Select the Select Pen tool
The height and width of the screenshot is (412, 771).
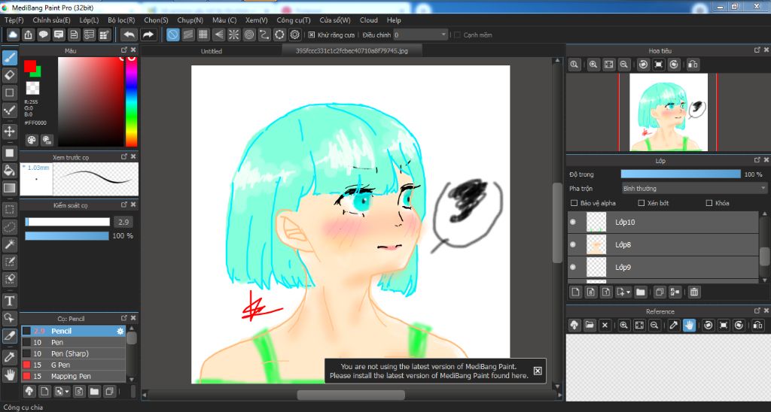tap(9, 262)
